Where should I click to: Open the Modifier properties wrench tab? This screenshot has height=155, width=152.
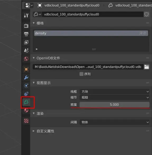pyautogui.click(x=26, y=77)
